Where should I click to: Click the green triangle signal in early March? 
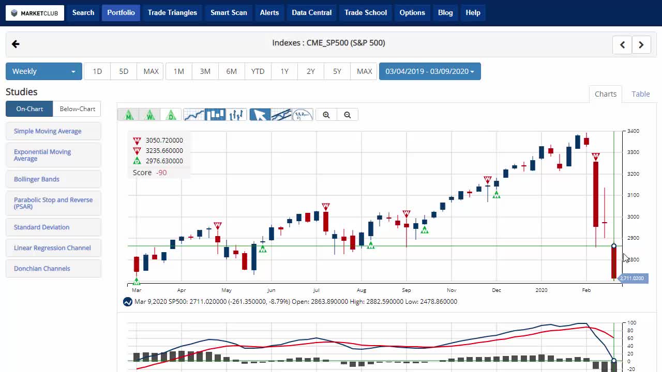click(137, 282)
